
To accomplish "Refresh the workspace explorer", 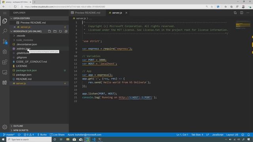I will (x=60, y=31).
